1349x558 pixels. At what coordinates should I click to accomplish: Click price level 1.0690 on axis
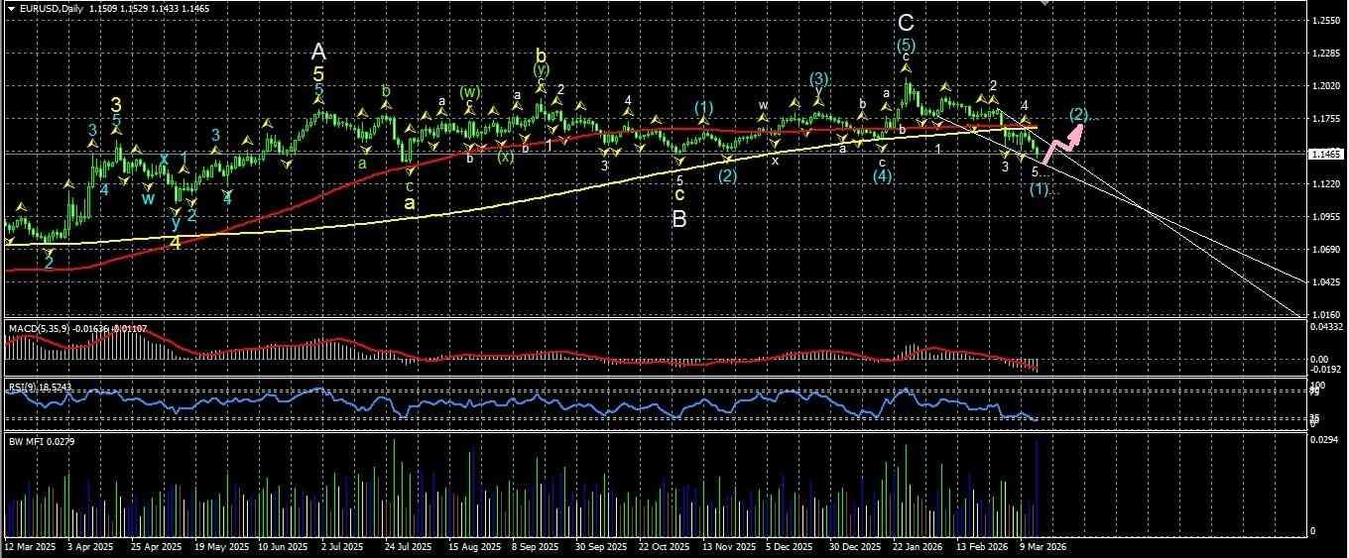coord(1325,250)
